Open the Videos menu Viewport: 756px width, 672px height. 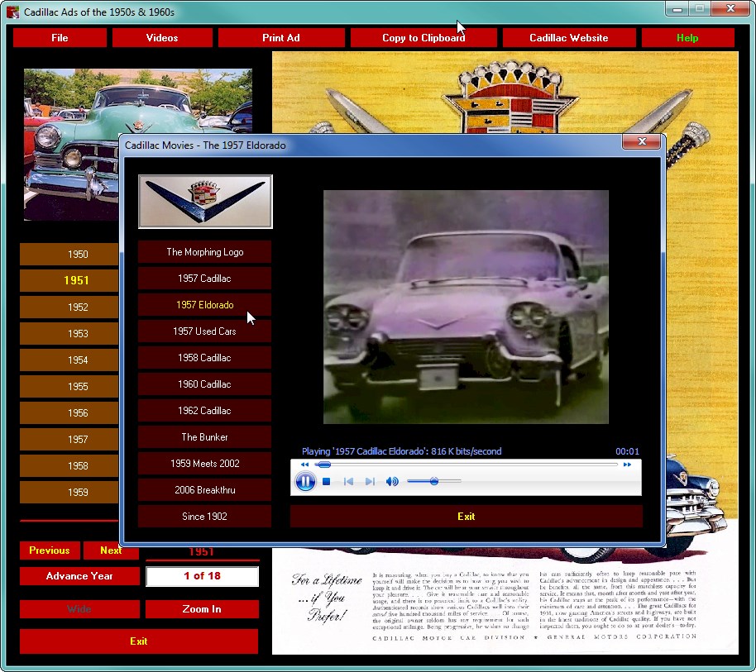pyautogui.click(x=162, y=37)
